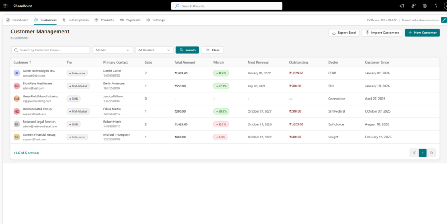Click the 10.2% margin badge
Screen dimensions: 447x224
pyautogui.click(x=221, y=124)
